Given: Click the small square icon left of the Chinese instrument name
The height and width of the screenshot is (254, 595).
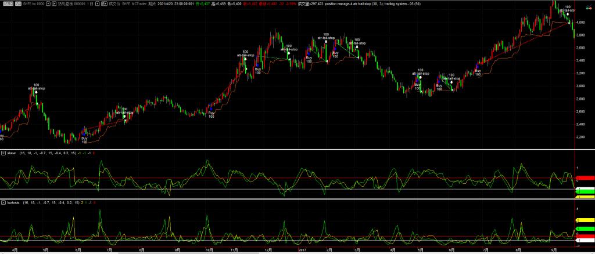Looking at the screenshot, I should coord(54,3).
